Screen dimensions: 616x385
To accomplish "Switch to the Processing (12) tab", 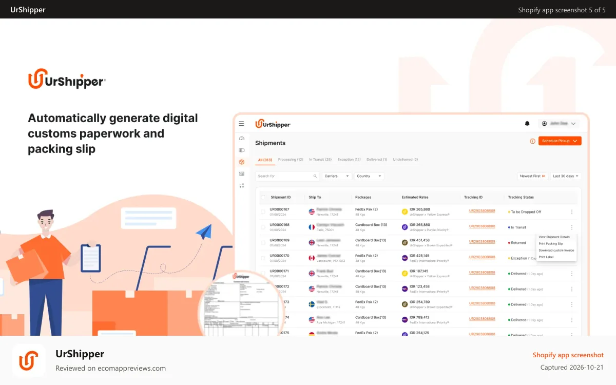I will point(291,160).
